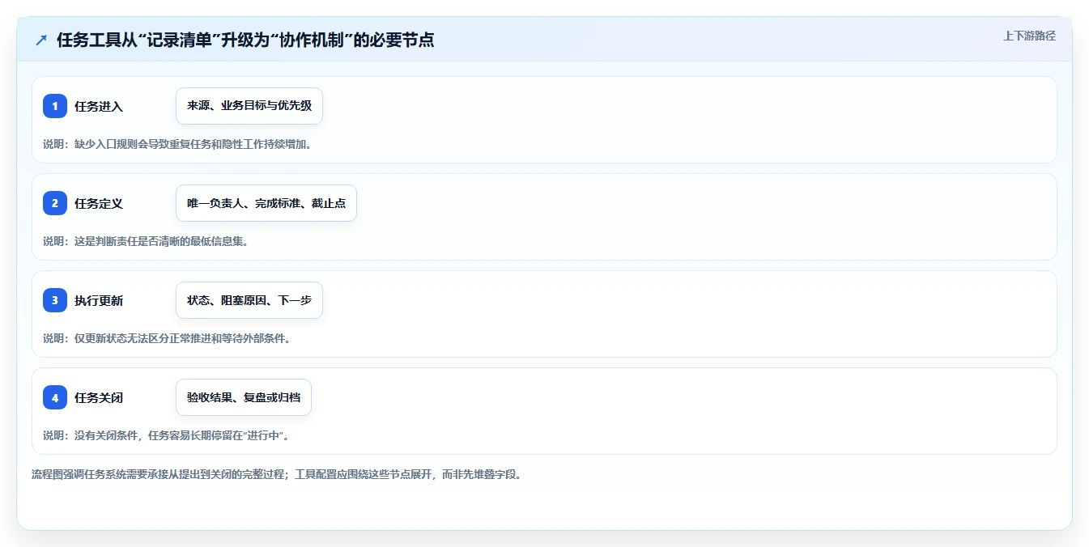Viewport: 1089px width, 547px height.
Task: Select step number 3 badge
Action: click(x=55, y=300)
